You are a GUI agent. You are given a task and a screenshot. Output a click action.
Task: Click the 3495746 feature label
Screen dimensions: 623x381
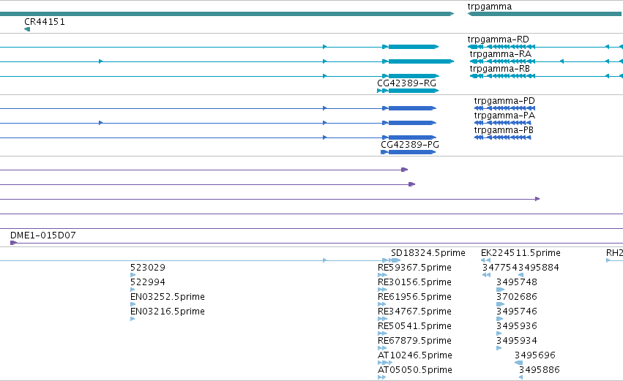517,312
